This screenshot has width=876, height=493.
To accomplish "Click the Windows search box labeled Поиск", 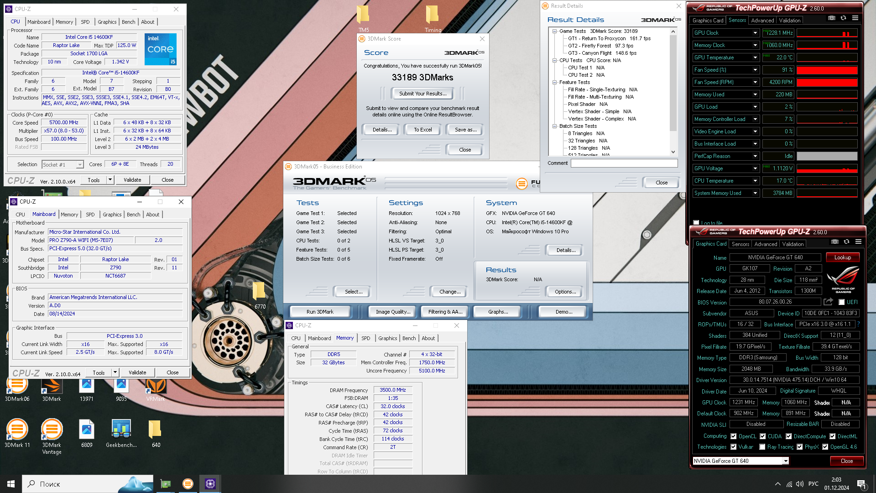I will [x=88, y=484].
